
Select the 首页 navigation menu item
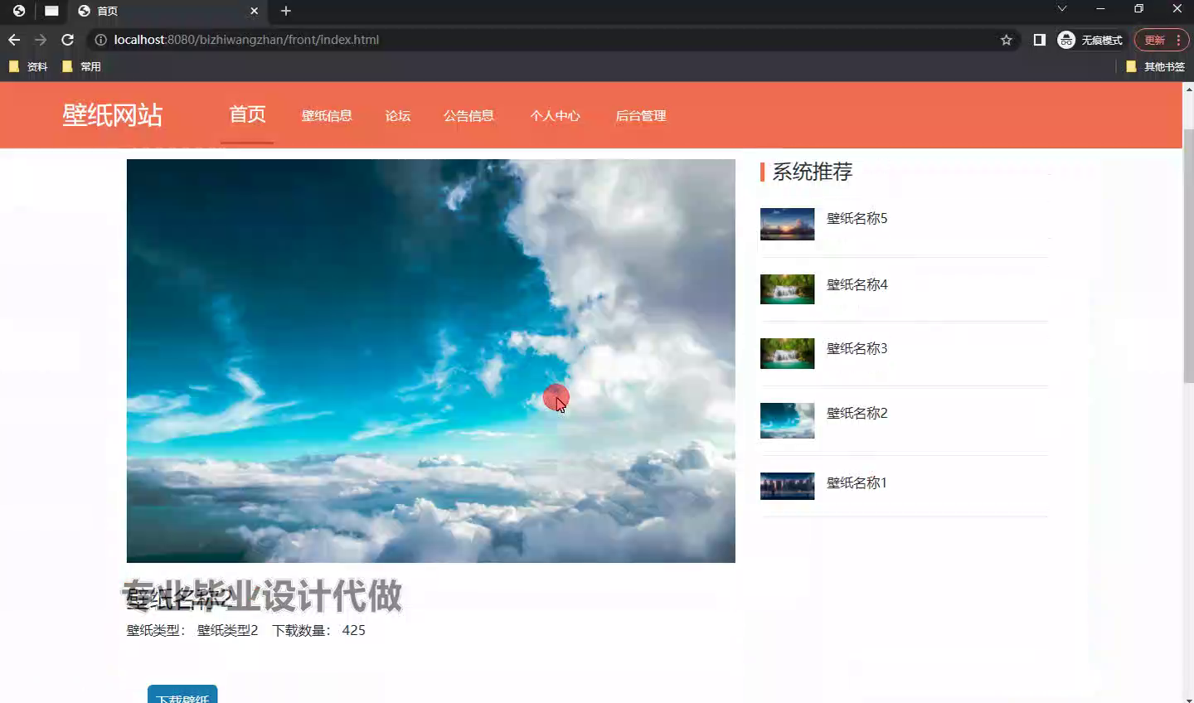click(x=247, y=114)
